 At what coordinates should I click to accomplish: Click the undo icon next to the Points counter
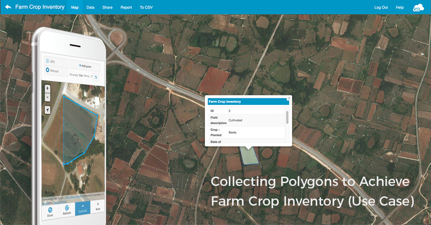pyautogui.click(x=96, y=77)
